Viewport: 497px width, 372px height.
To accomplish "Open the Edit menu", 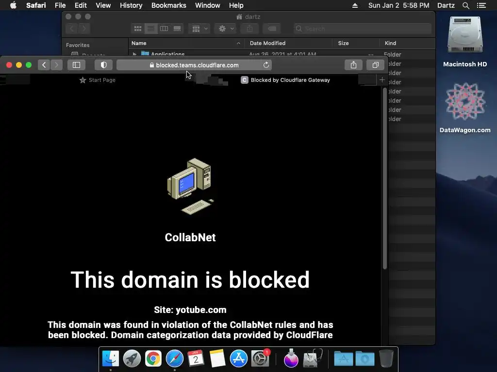I will (x=81, y=5).
